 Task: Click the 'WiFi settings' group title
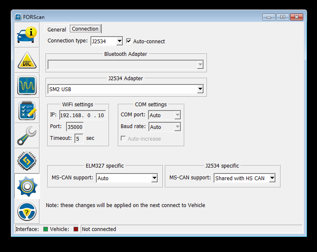click(x=78, y=105)
